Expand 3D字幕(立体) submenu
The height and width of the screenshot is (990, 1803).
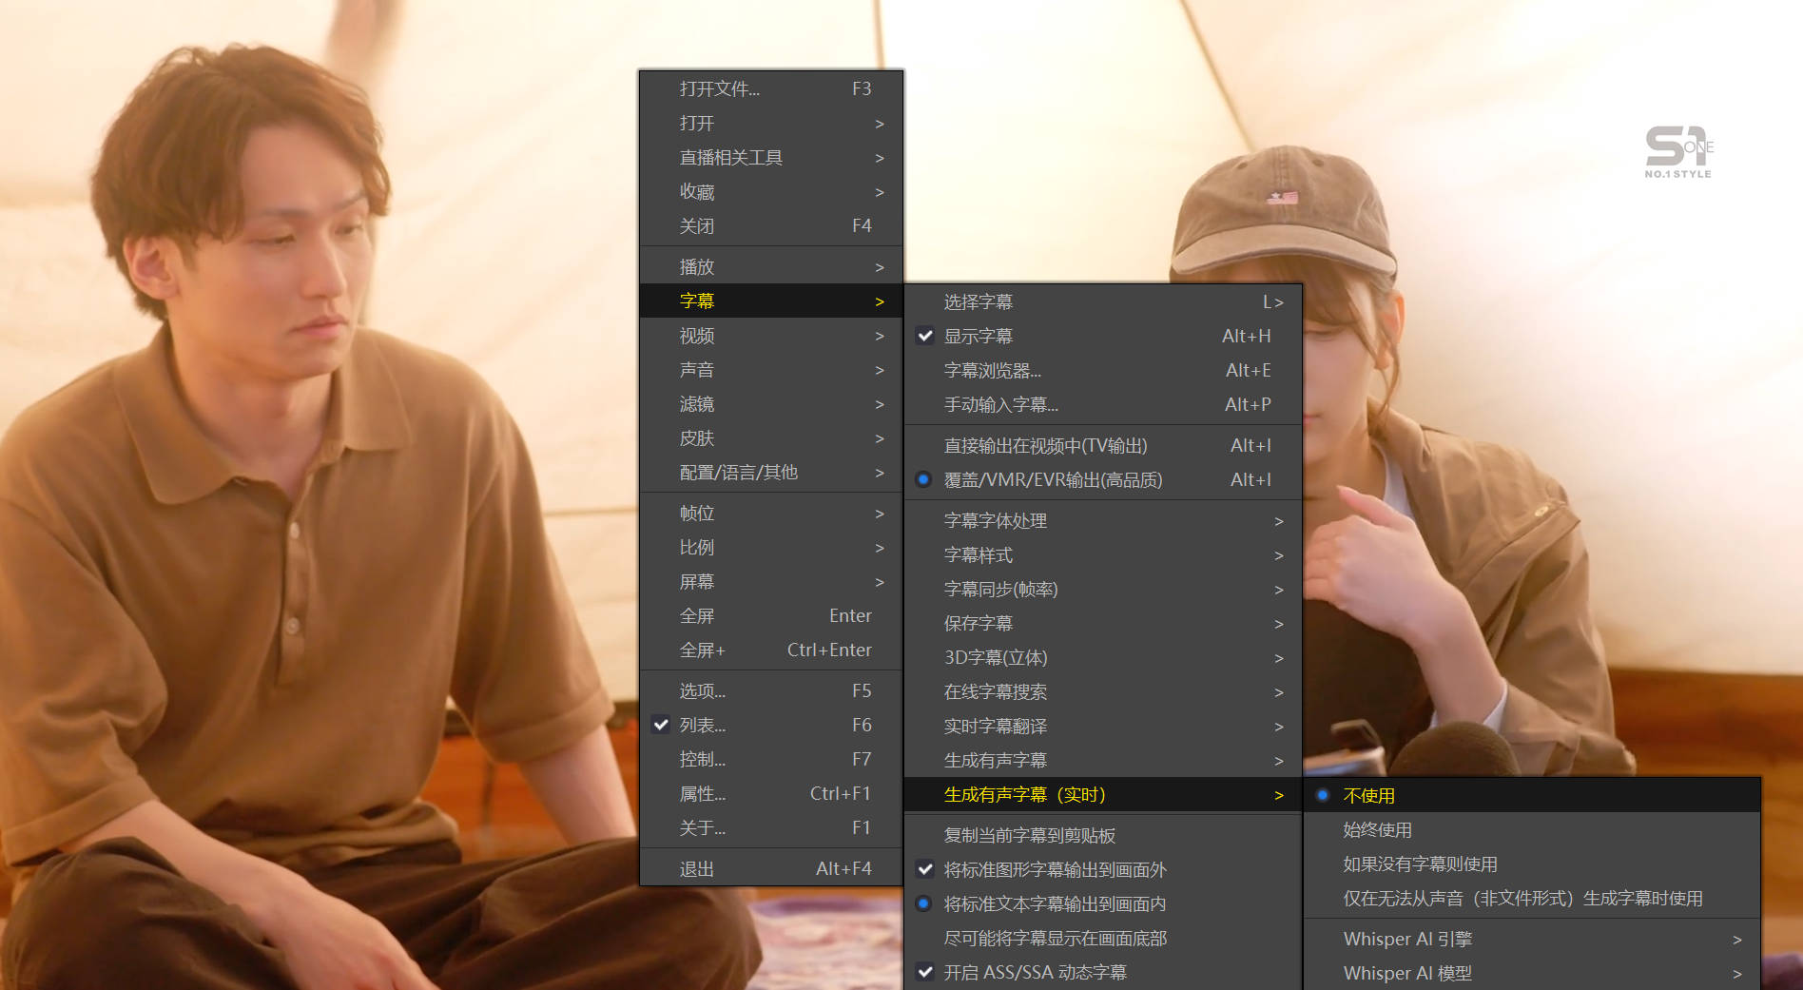(1103, 658)
